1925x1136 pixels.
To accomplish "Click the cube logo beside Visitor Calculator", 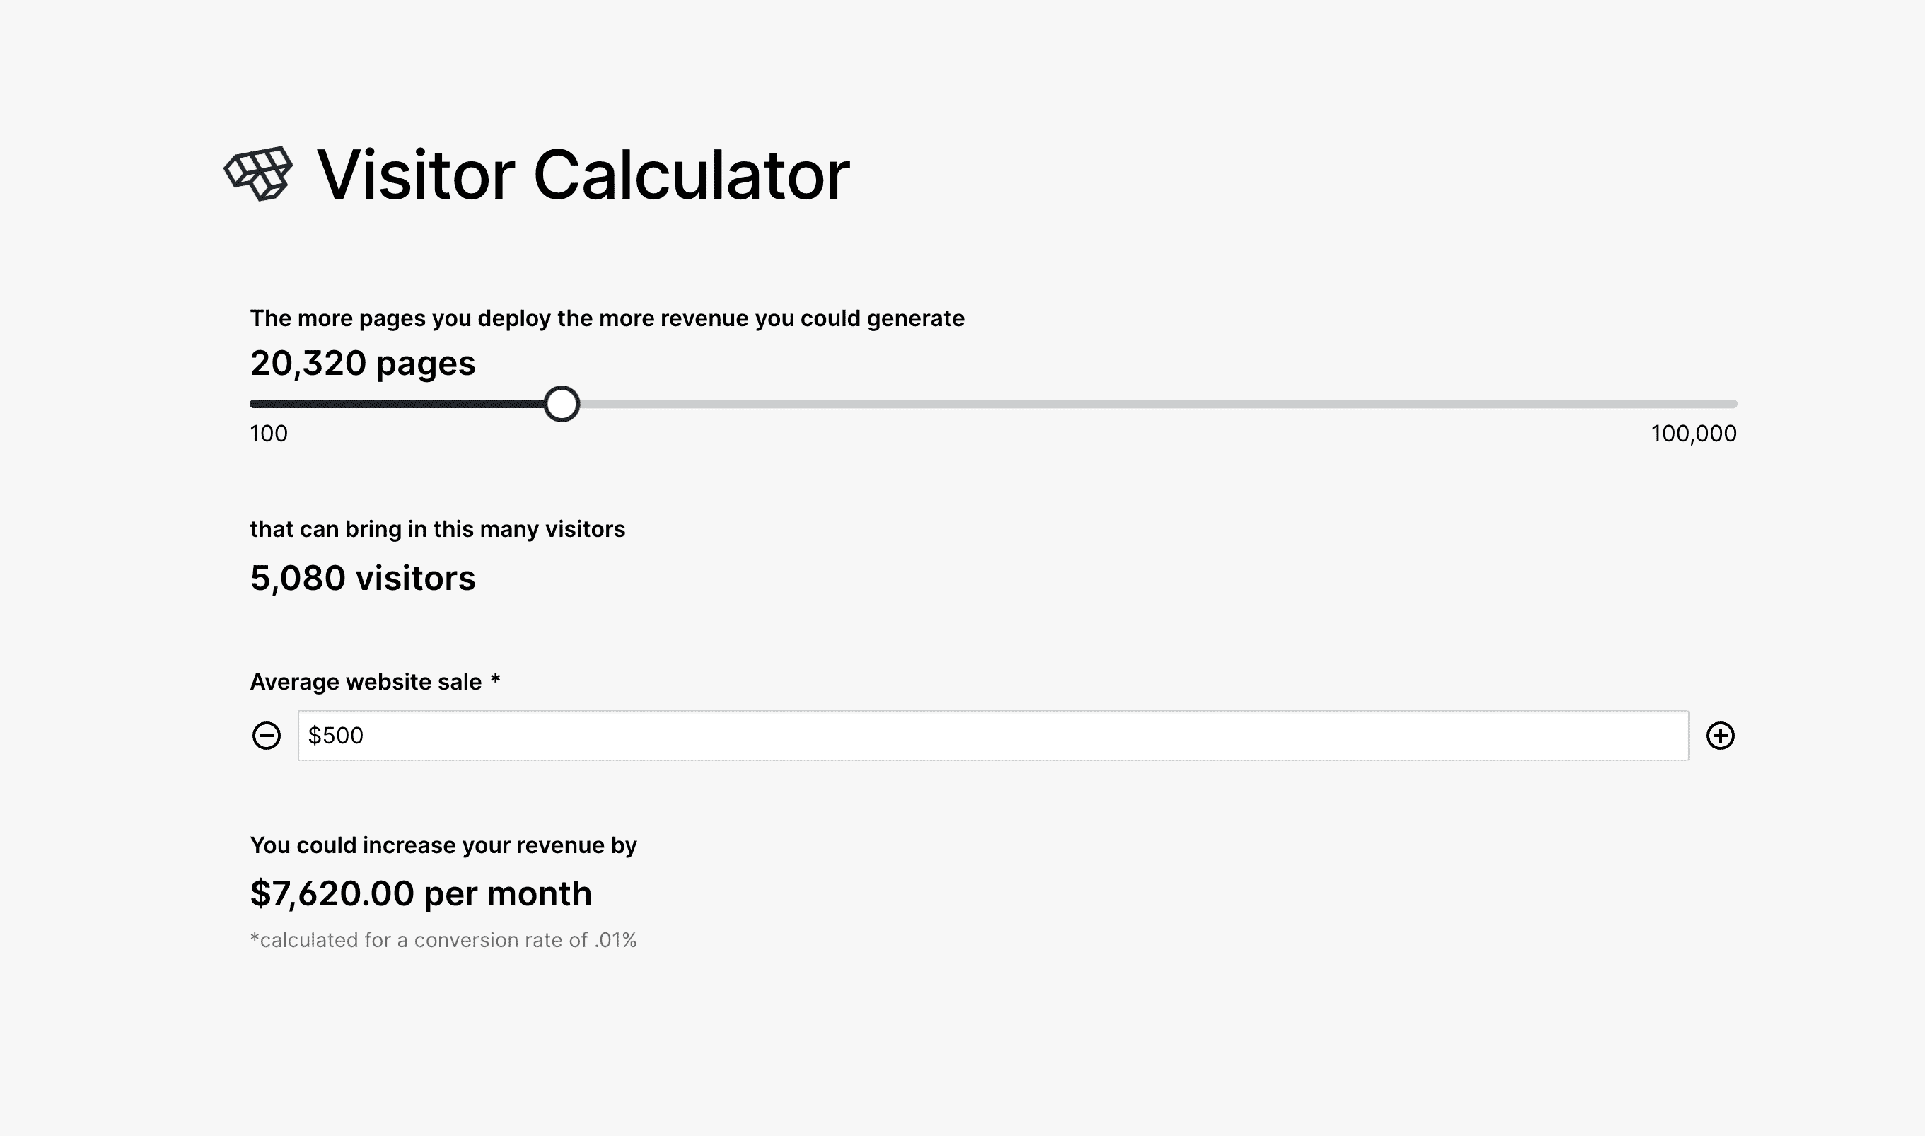I will coord(258,174).
